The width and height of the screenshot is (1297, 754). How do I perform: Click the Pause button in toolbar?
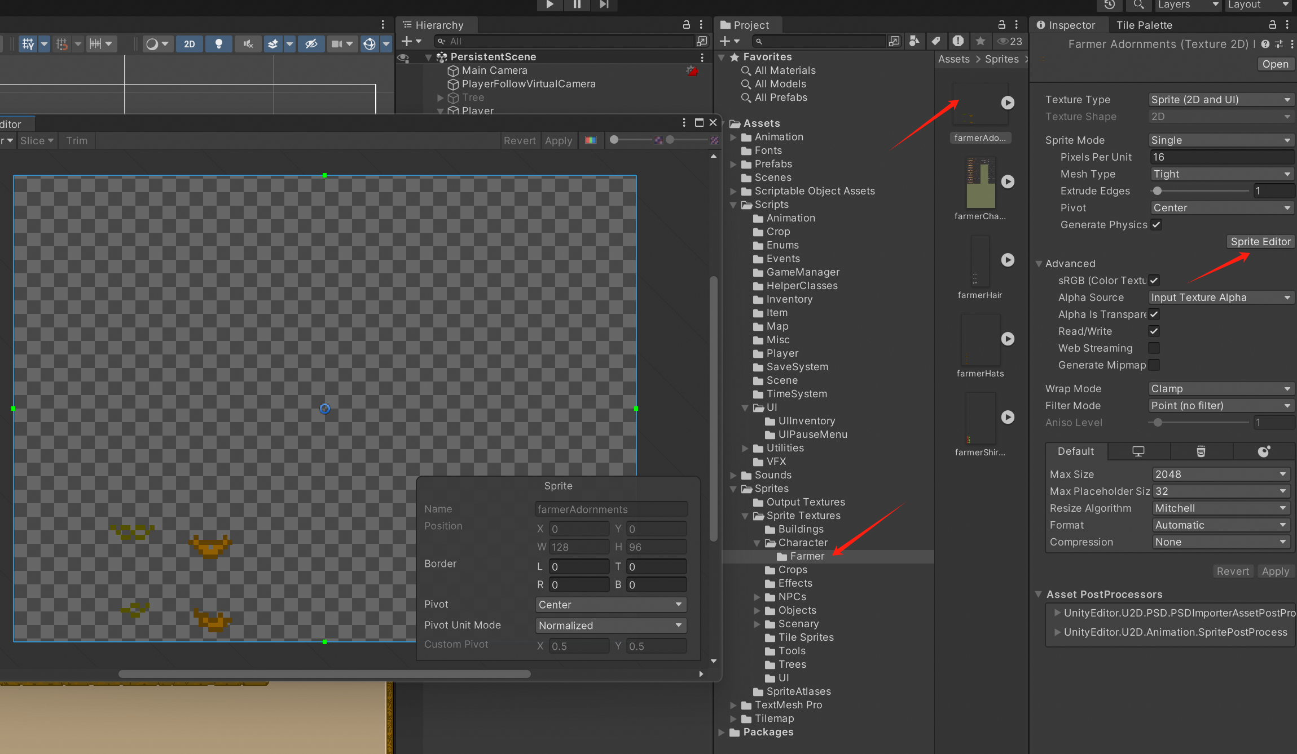tap(577, 5)
